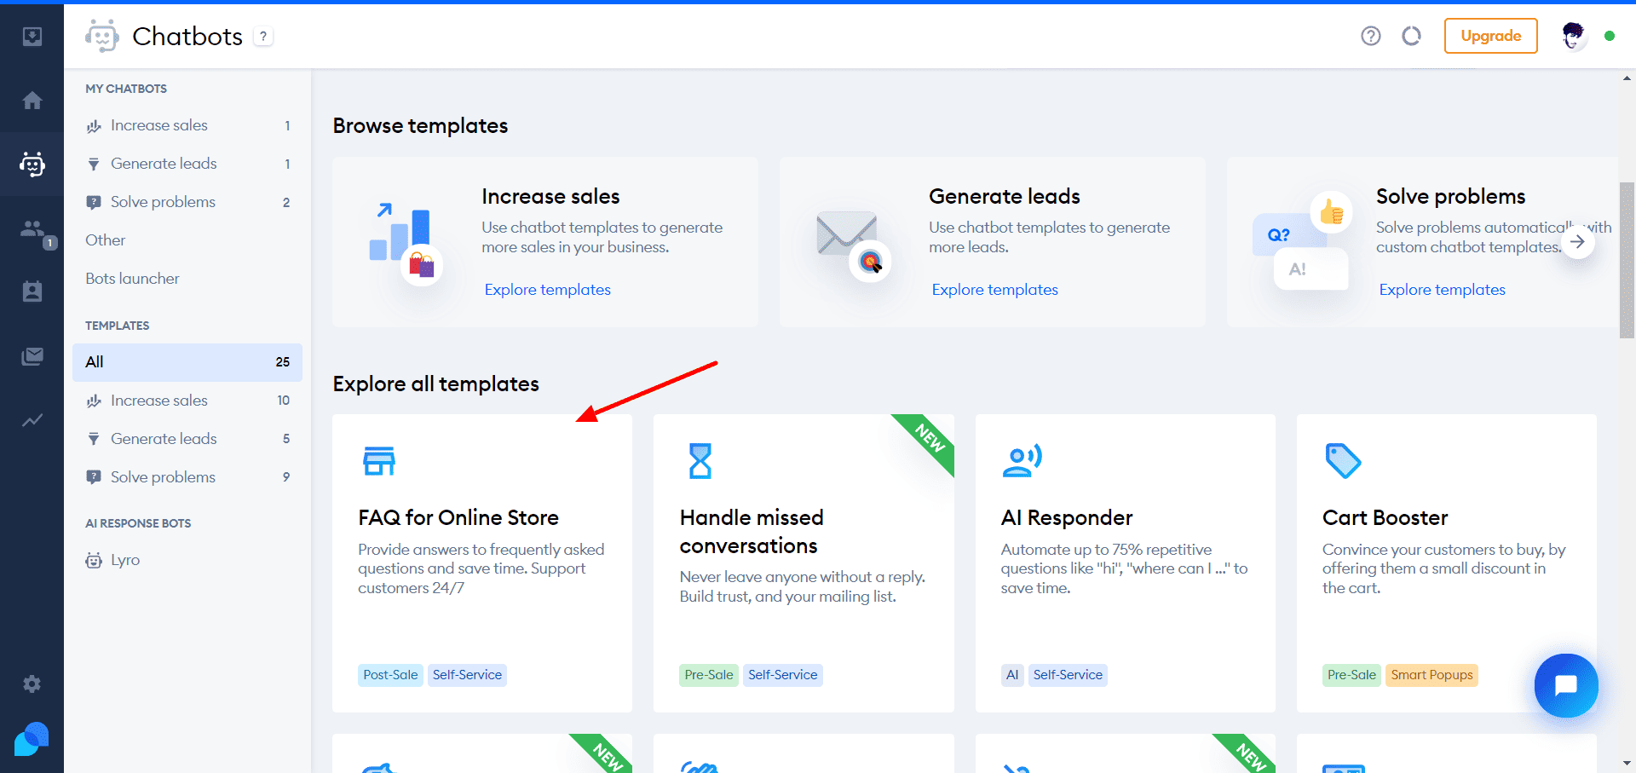Click Explore templates under Increase sales
Image resolution: width=1636 pixels, height=773 pixels.
point(547,290)
